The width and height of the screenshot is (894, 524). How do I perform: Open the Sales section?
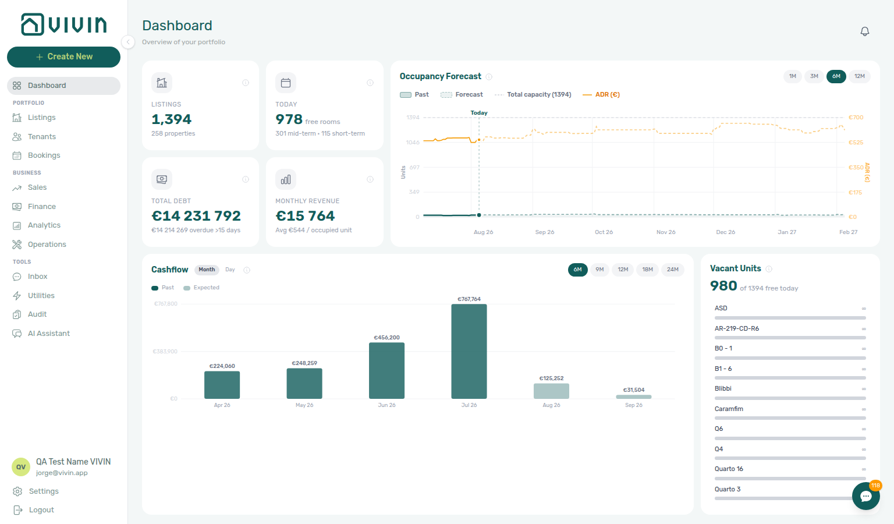click(x=63, y=187)
